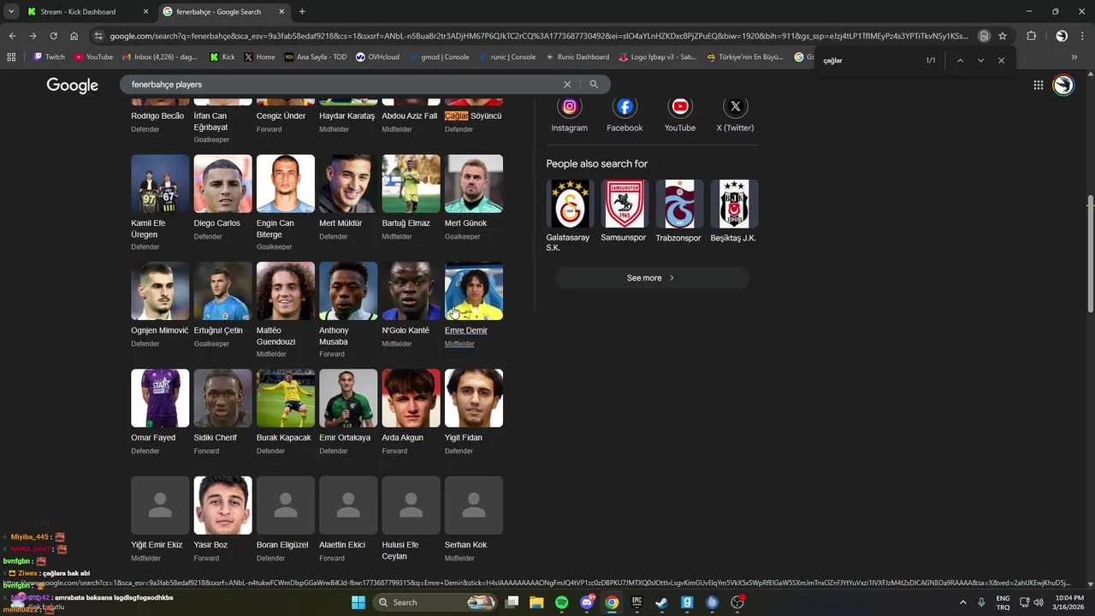This screenshot has width=1095, height=616.
Task: Bookmark this page with star icon
Action: (1003, 36)
